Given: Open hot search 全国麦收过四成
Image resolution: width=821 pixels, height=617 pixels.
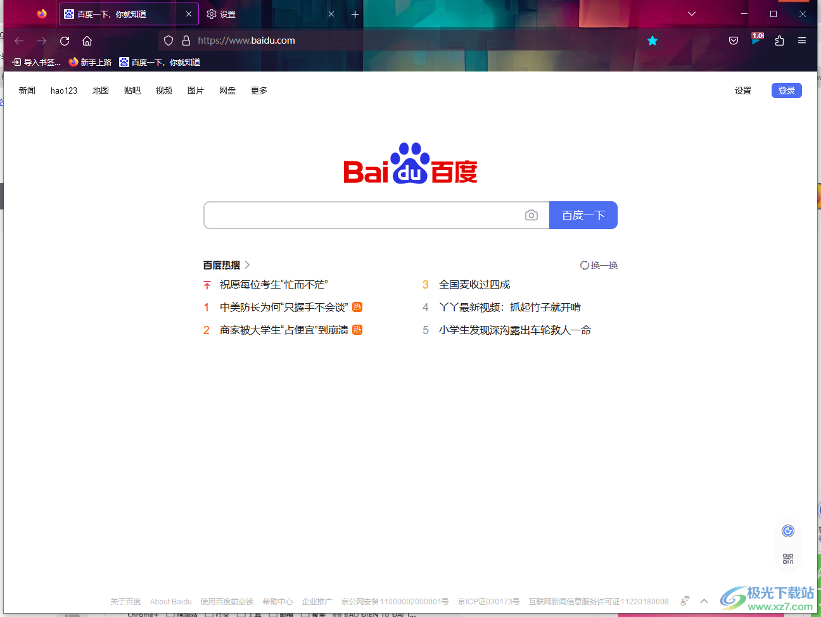Looking at the screenshot, I should pyautogui.click(x=474, y=285).
